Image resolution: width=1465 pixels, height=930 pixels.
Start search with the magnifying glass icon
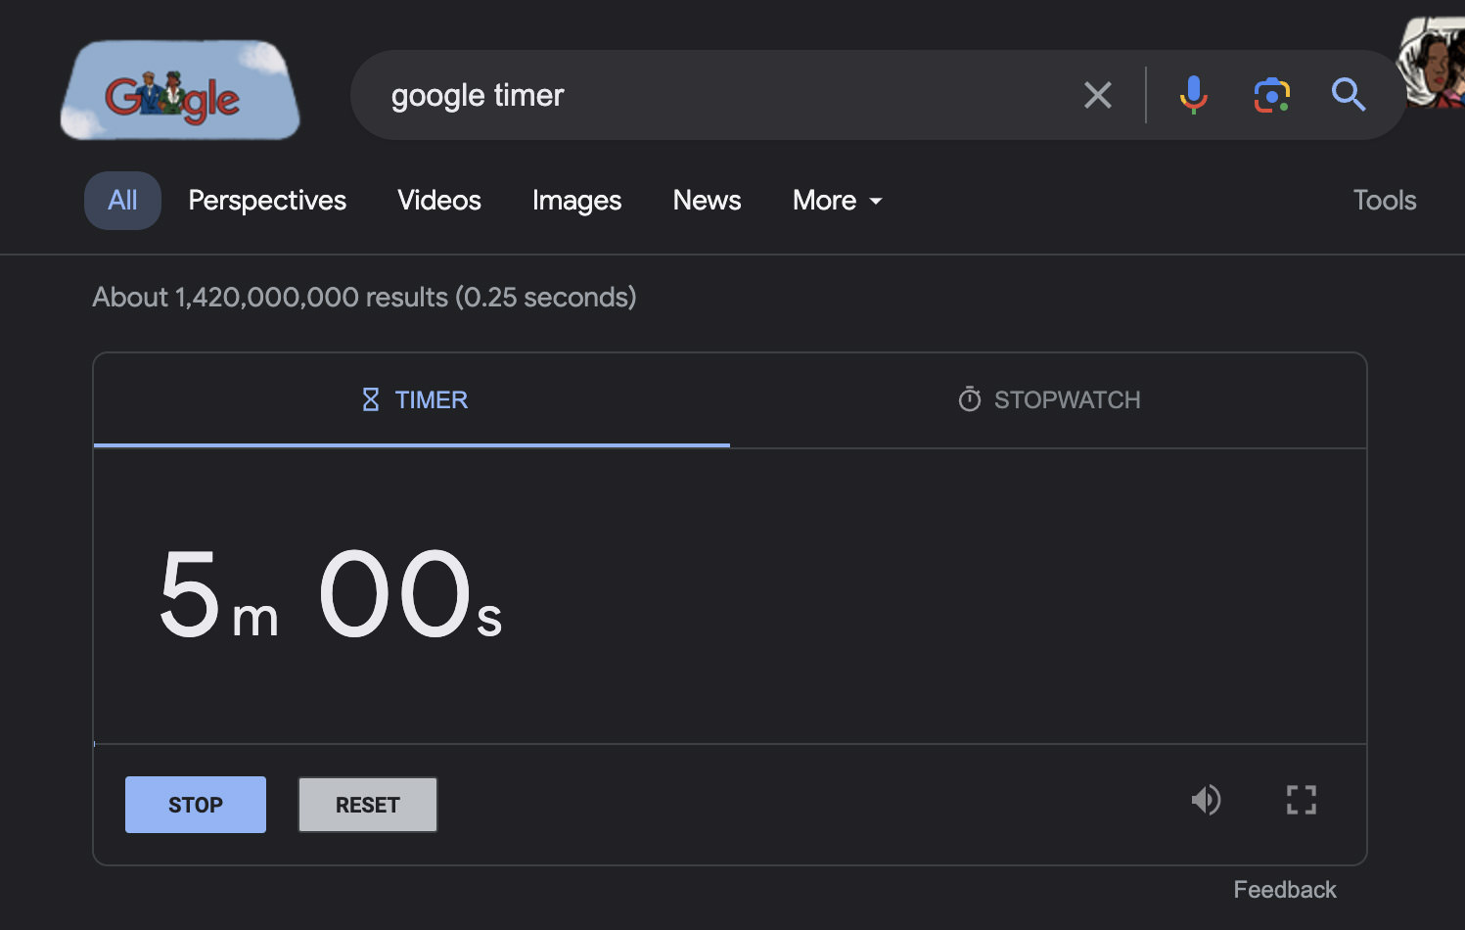(1349, 95)
